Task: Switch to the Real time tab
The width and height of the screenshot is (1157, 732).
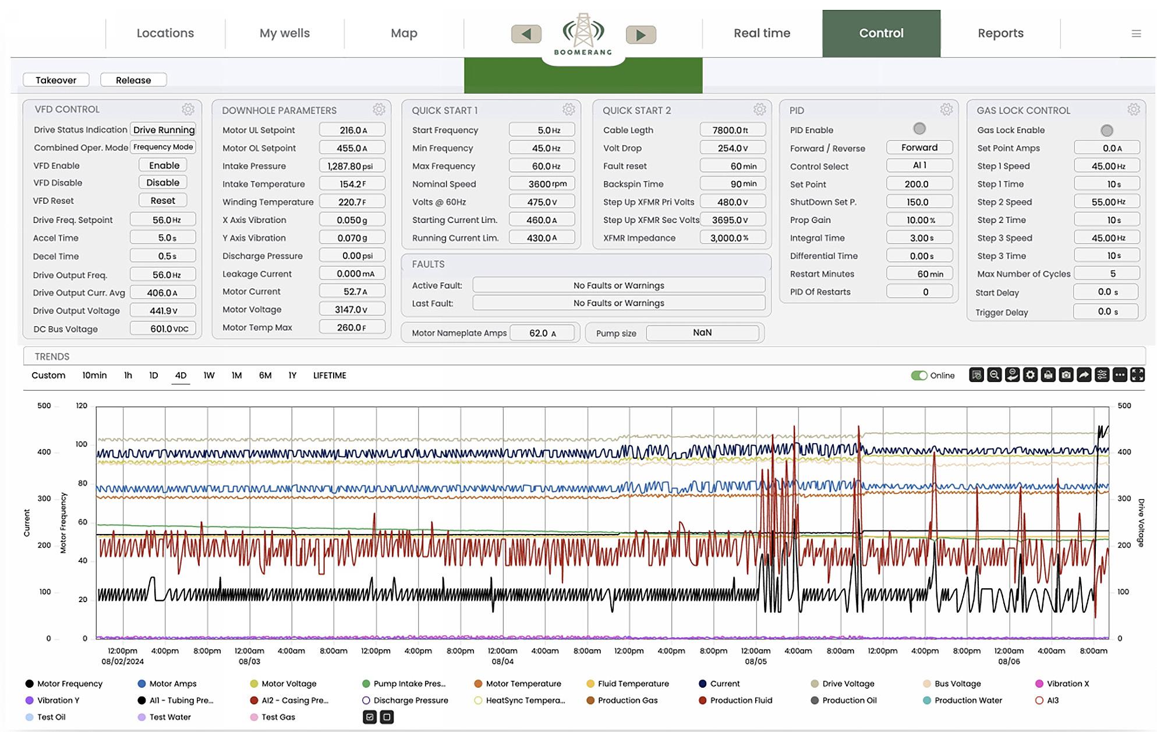Action: pyautogui.click(x=762, y=33)
